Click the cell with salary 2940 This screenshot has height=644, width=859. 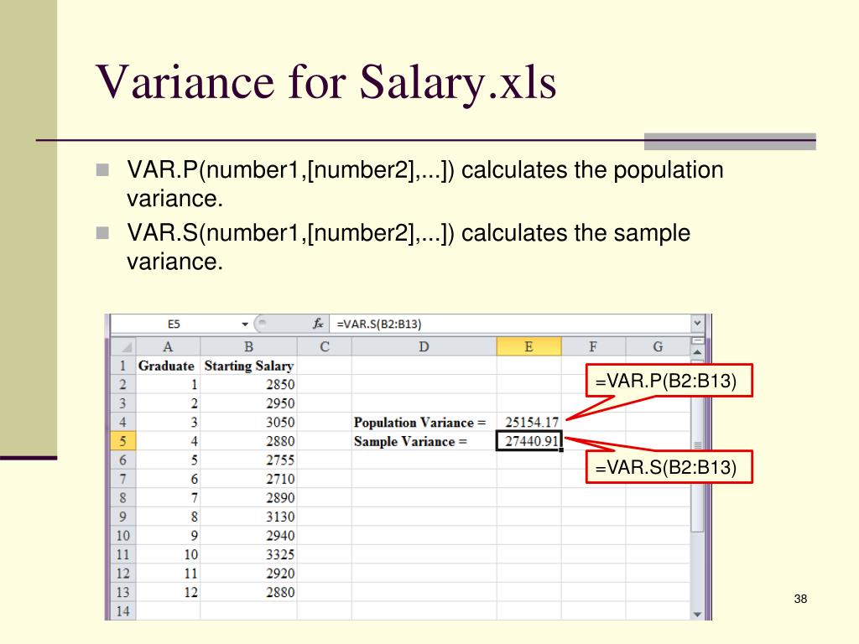pyautogui.click(x=248, y=536)
